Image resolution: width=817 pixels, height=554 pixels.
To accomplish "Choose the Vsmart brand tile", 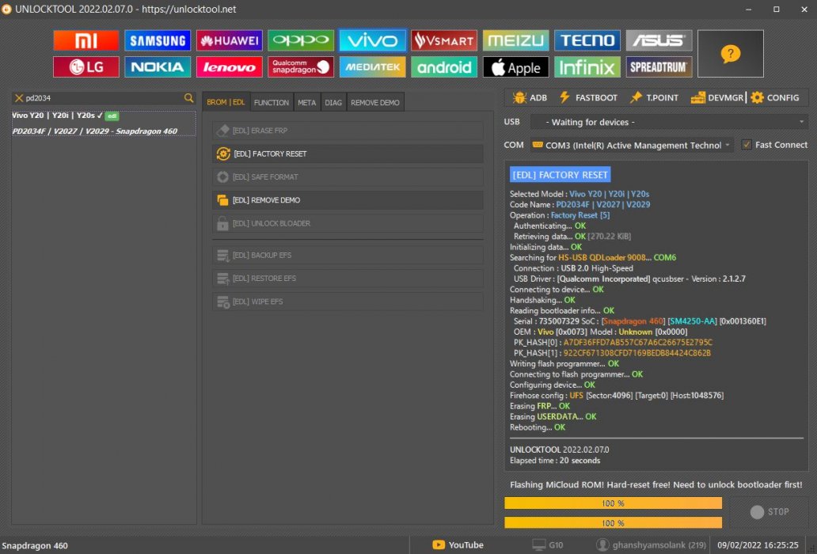I will (x=444, y=40).
